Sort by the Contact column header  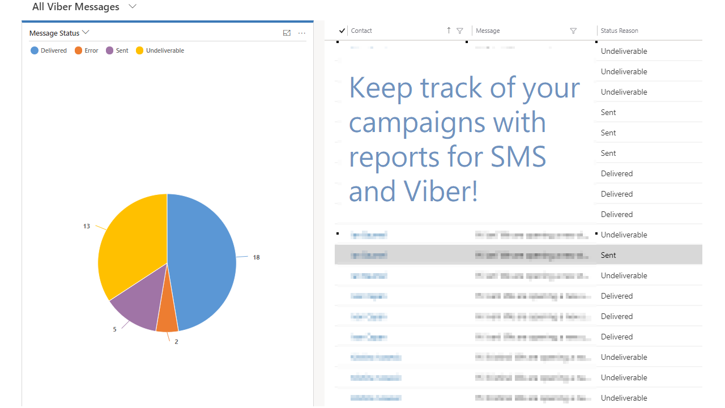pos(362,31)
